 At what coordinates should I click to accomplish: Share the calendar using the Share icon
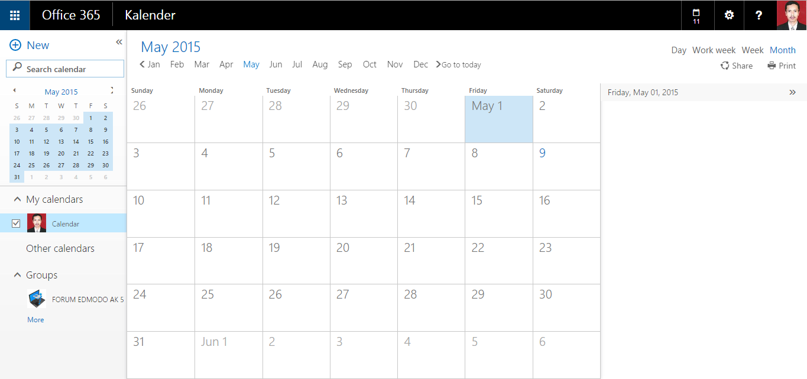point(737,66)
